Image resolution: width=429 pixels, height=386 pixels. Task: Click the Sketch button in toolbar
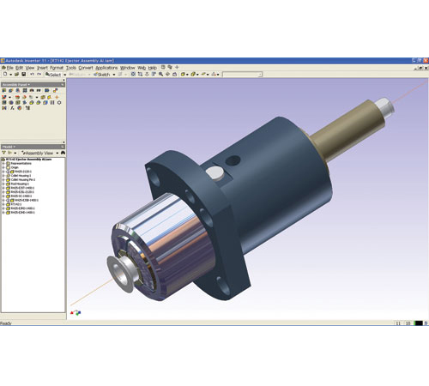pos(102,75)
